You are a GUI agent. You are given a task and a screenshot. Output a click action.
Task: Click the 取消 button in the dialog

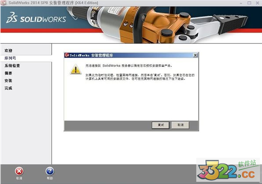(181, 125)
